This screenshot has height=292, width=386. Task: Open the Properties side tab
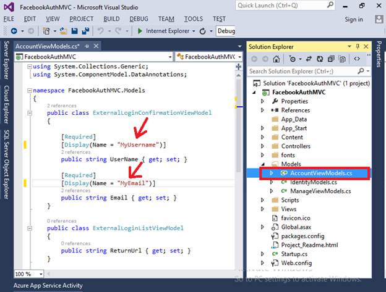(379, 54)
